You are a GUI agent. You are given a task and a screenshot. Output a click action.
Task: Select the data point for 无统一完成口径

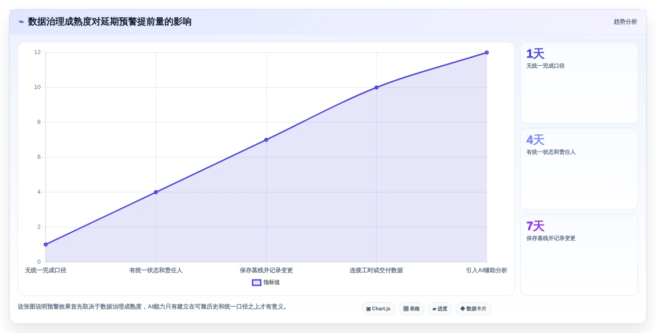click(45, 245)
